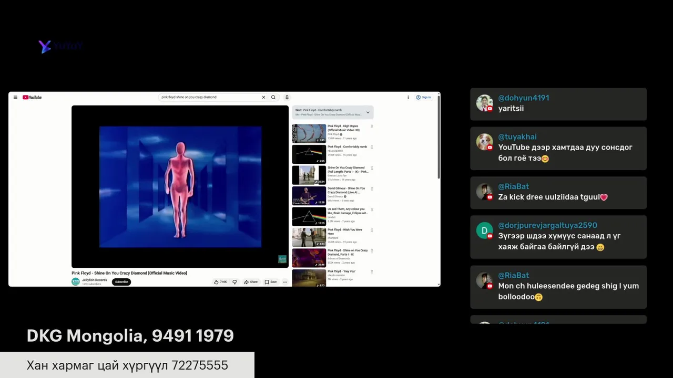Clear the search box with the X icon
The height and width of the screenshot is (378, 673).
263,97
